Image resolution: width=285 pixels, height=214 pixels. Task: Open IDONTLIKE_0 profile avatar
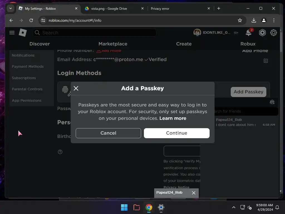click(197, 32)
